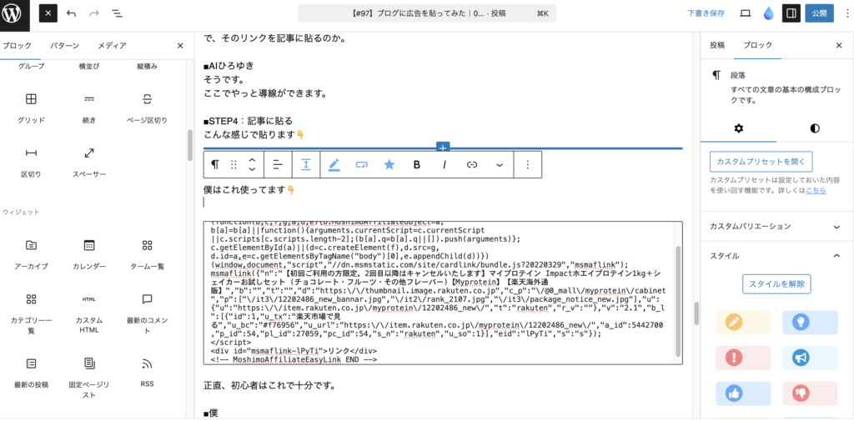Switch to the パターン tab
The height and width of the screenshot is (421, 854).
point(65,46)
